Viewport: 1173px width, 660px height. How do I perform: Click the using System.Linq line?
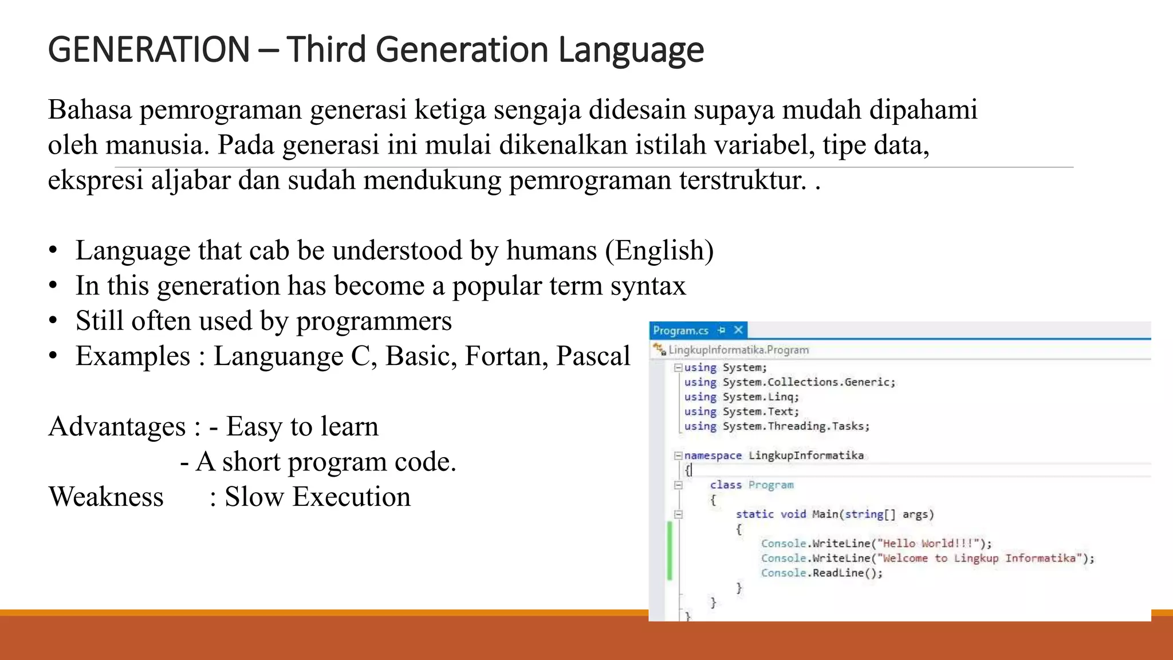point(741,397)
